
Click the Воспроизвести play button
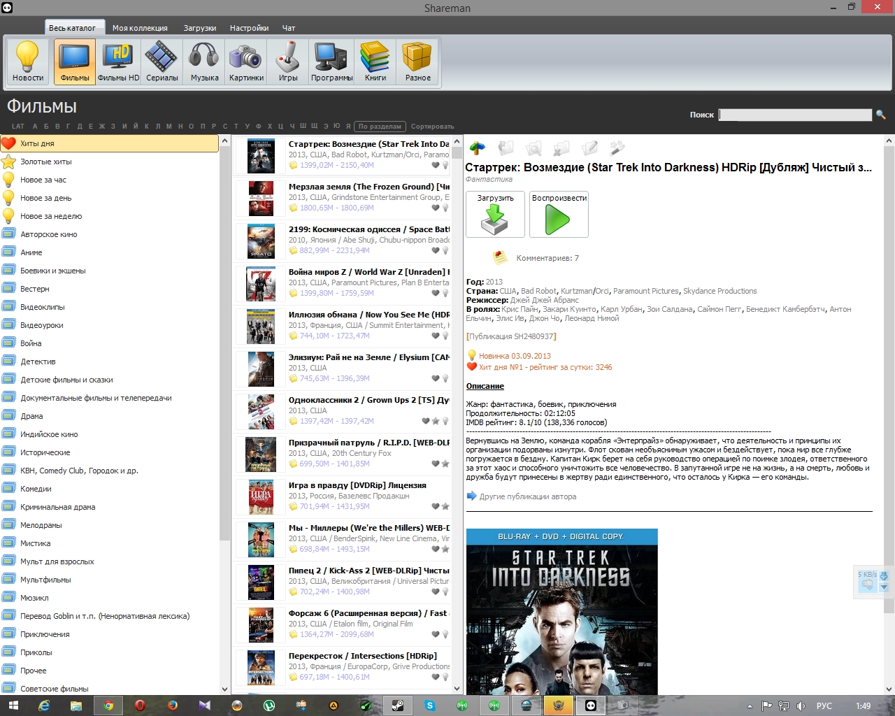pyautogui.click(x=559, y=215)
